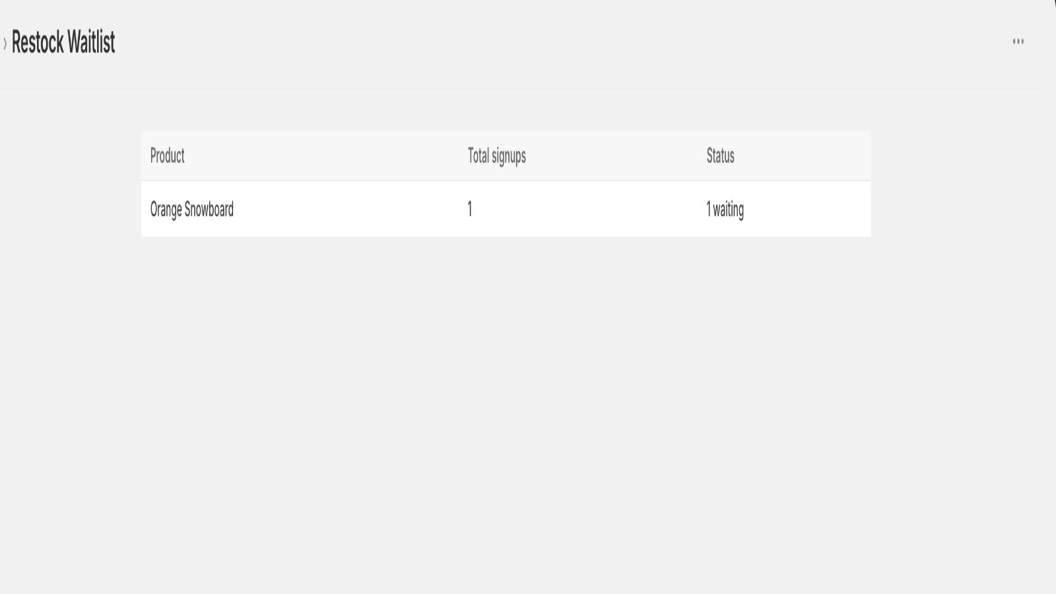
Task: Select the Restock Waitlist page title
Action: pyautogui.click(x=63, y=42)
